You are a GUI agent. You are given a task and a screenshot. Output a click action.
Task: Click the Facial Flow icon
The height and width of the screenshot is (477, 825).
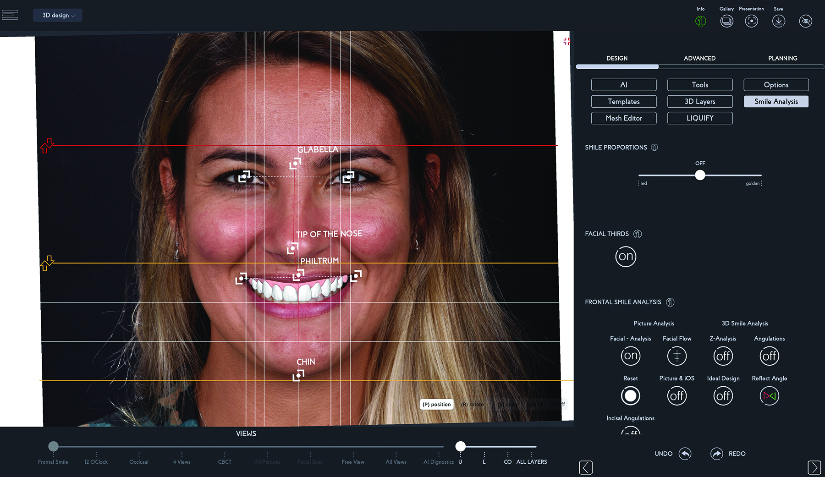pos(677,356)
